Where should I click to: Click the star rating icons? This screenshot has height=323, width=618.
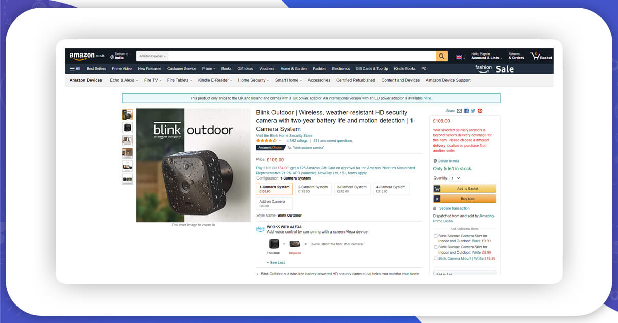click(266, 141)
